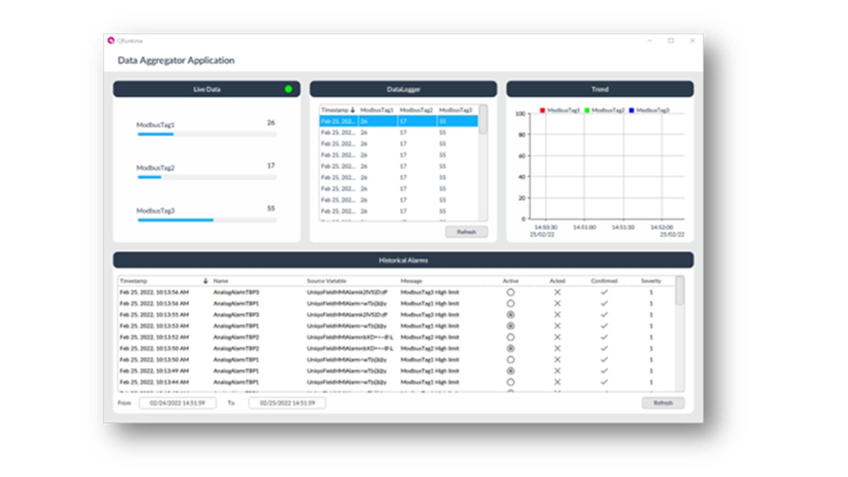Click the green ModbusTag2 legend swatch in Trend

[587, 110]
